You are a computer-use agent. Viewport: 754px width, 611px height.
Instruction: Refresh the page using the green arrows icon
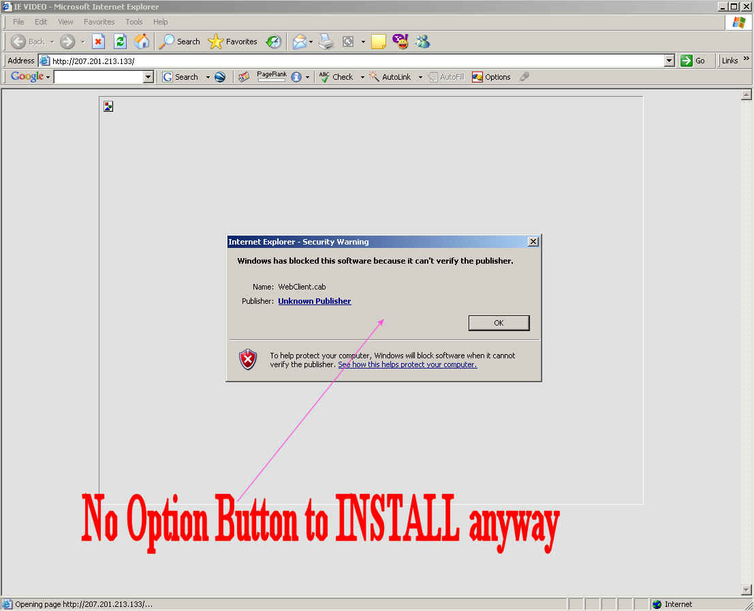[120, 42]
